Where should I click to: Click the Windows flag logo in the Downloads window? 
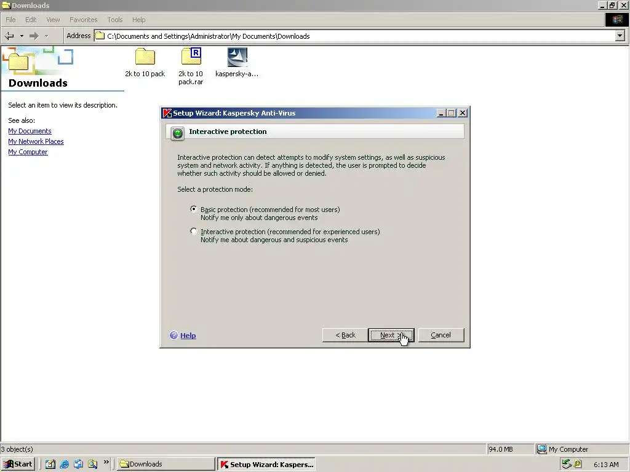[617, 20]
